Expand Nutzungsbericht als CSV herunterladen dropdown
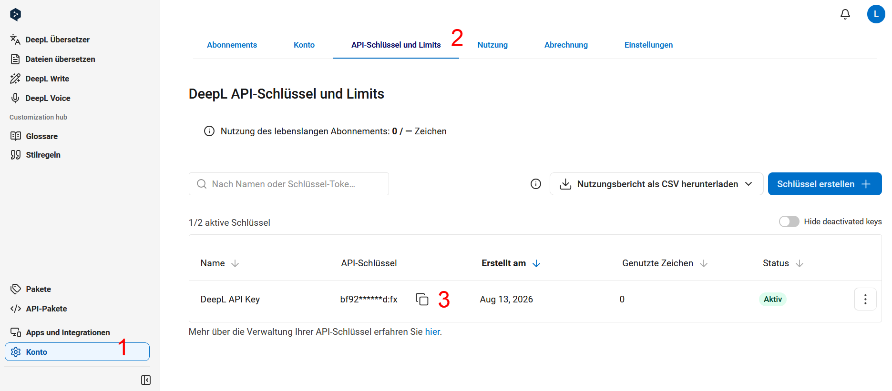Image resolution: width=892 pixels, height=391 pixels. [656, 184]
